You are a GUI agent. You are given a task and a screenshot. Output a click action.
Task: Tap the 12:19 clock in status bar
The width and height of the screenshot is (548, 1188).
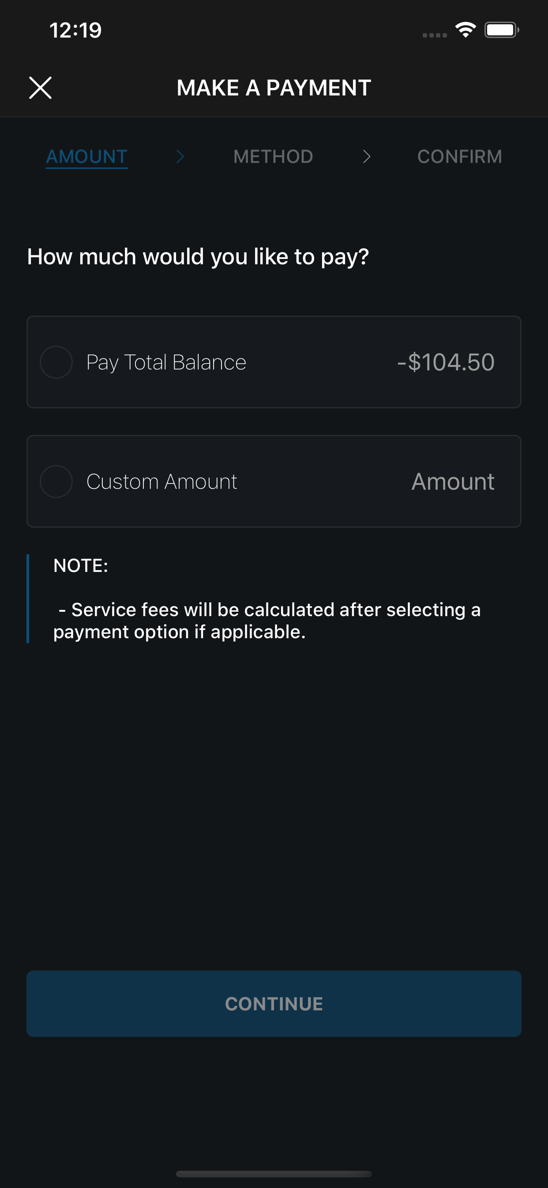pos(75,30)
